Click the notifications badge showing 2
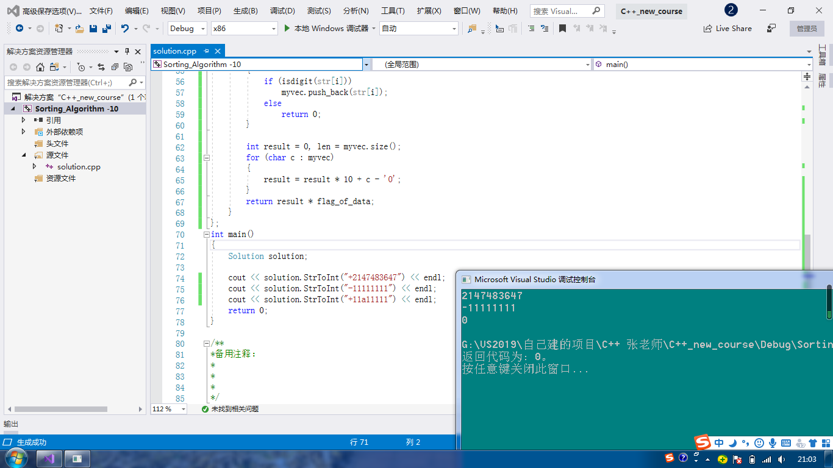Screen dimensions: 833x468 coord(731,10)
